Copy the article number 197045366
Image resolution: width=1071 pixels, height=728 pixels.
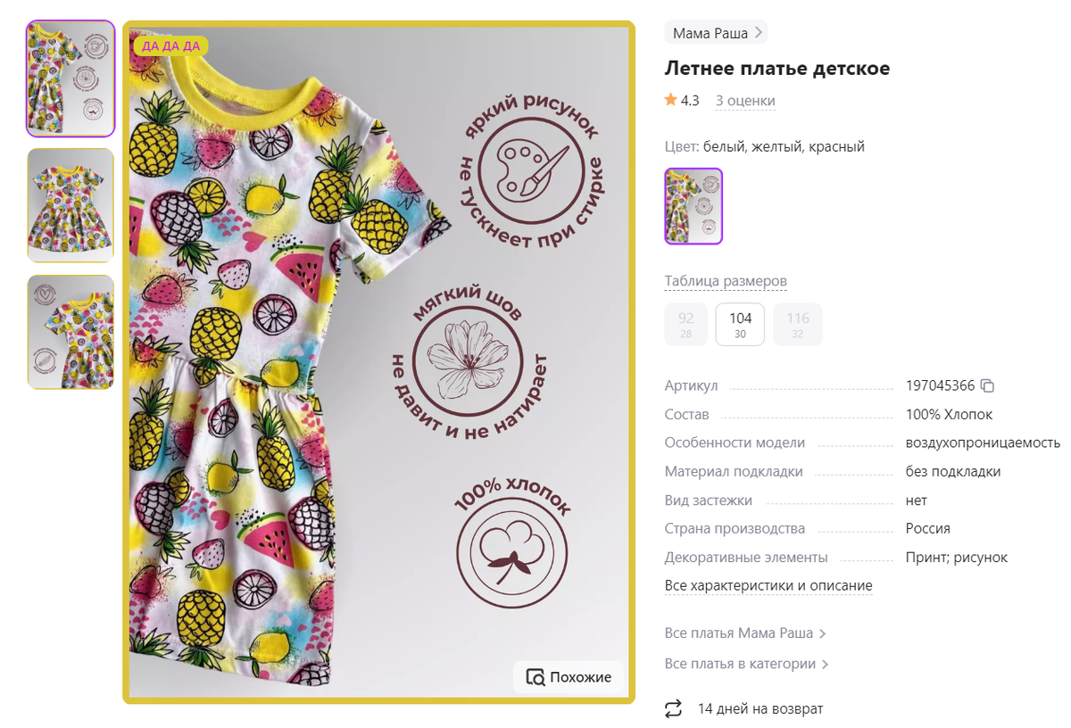click(987, 386)
